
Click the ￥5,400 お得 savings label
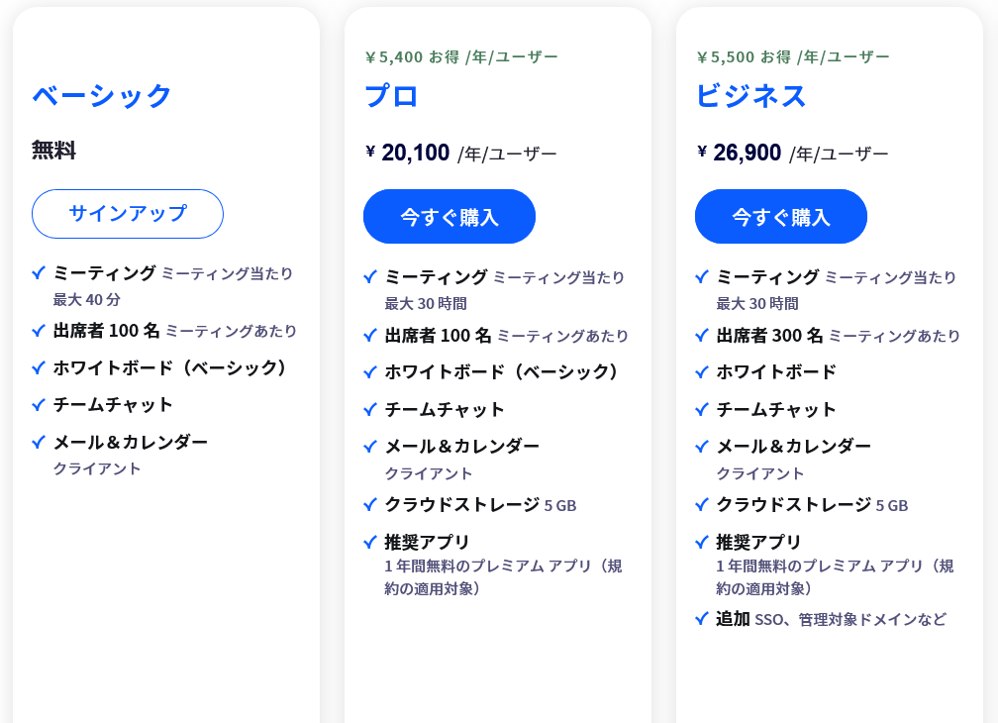[460, 55]
